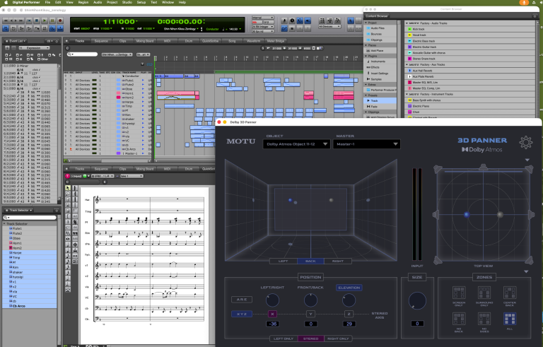Select the Right view of 3D room
This screenshot has width=543, height=347.
(338, 261)
